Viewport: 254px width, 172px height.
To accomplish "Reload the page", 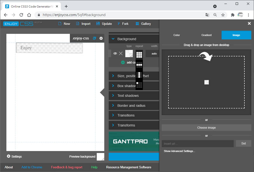I will click(21, 15).
